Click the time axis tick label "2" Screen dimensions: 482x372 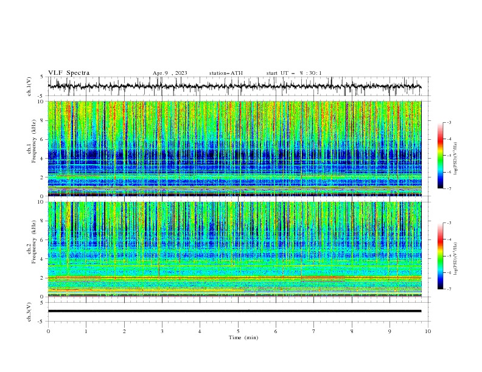[x=124, y=331]
